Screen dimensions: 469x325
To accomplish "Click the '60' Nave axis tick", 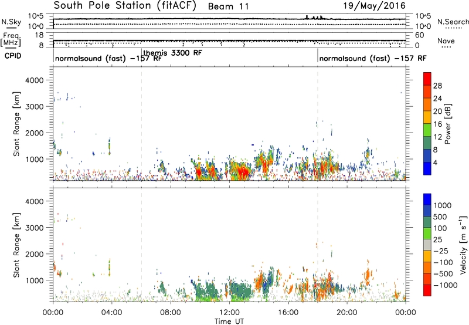I will pyautogui.click(x=420, y=35).
